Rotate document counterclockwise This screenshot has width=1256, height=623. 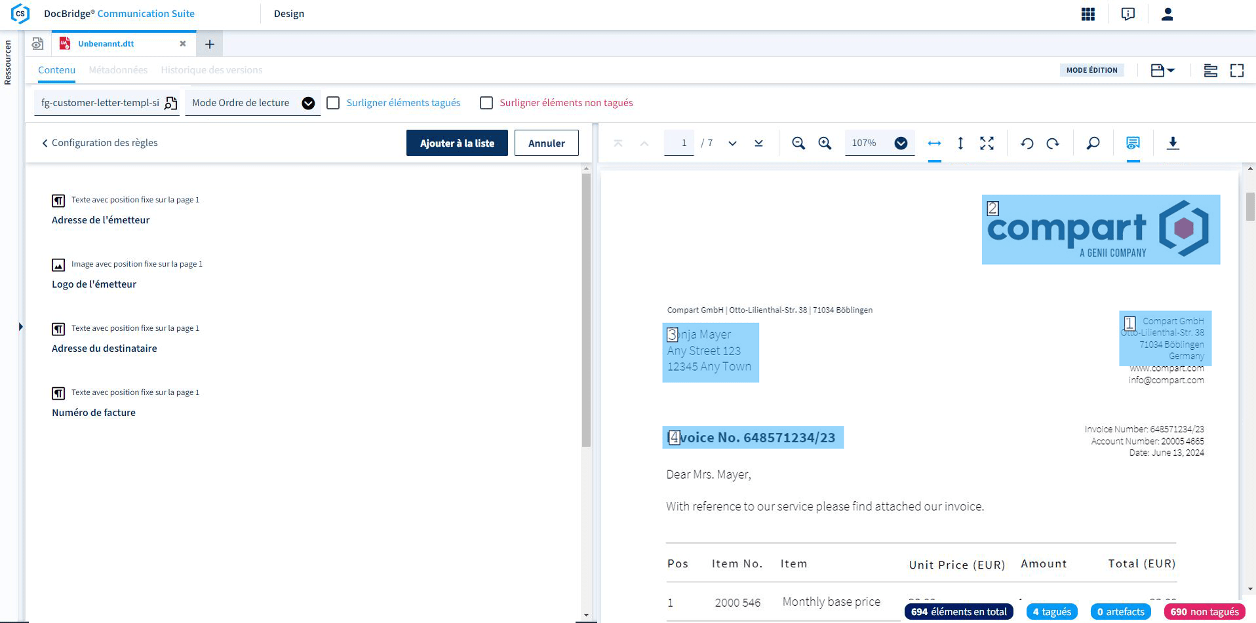(x=1027, y=143)
